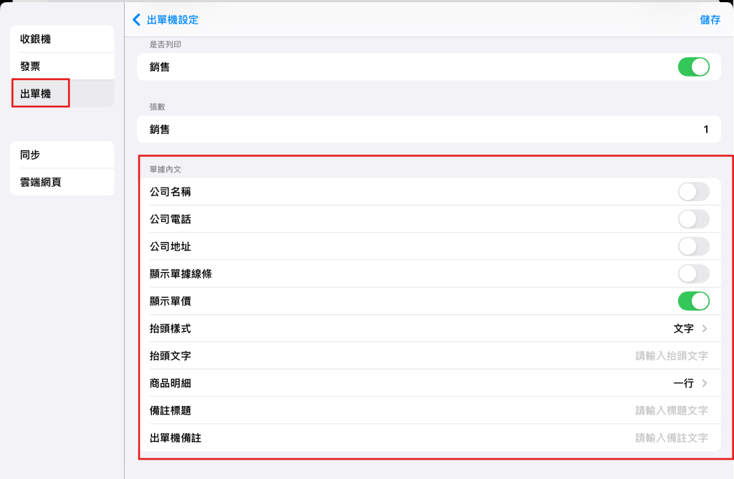Click the 出單機設定 back link
Viewport: 734px width, 479px height.
172,19
